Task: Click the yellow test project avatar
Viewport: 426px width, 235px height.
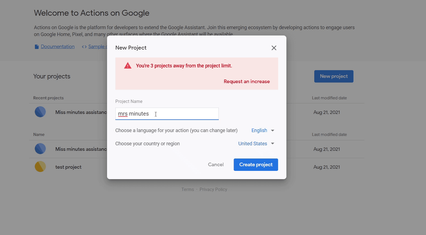Action: (40, 166)
